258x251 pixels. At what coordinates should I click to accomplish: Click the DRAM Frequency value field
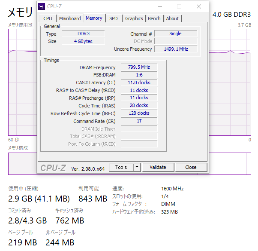(x=139, y=67)
